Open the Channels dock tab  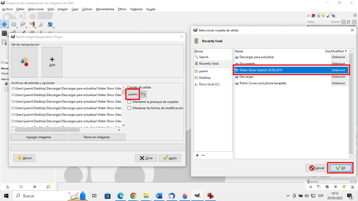click(x=313, y=15)
